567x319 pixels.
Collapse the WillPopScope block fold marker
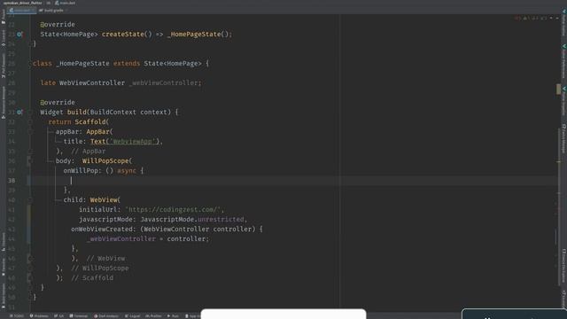point(31,161)
